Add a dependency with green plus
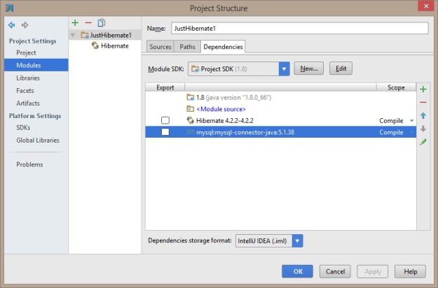This screenshot has height=288, width=438. coord(423,89)
